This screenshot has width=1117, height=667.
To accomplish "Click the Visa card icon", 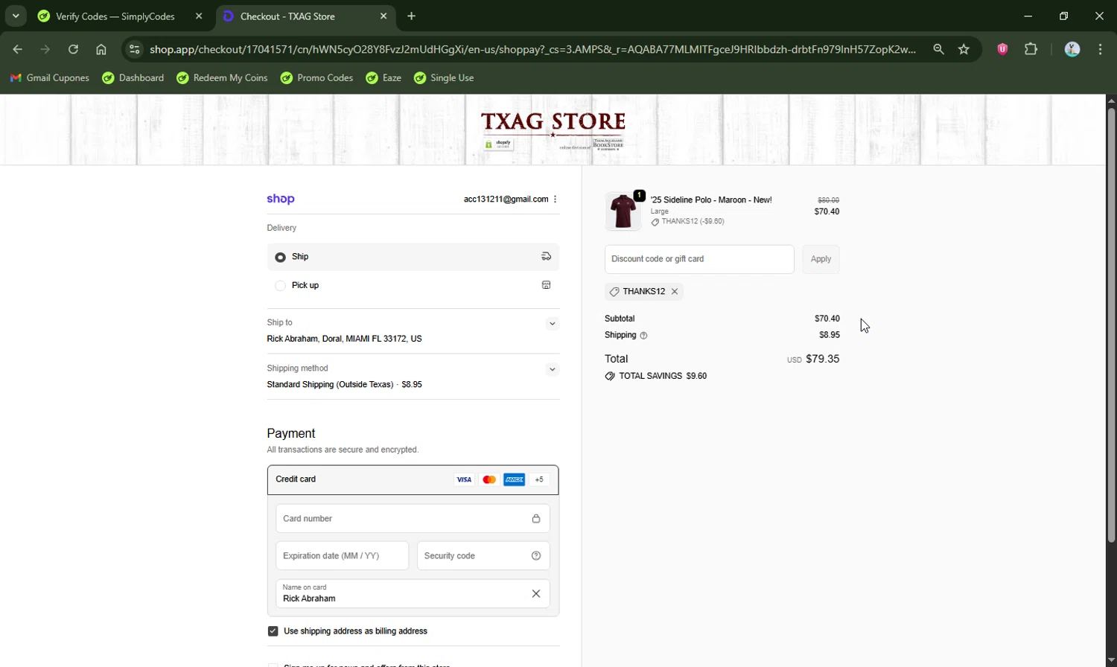I will (x=464, y=479).
